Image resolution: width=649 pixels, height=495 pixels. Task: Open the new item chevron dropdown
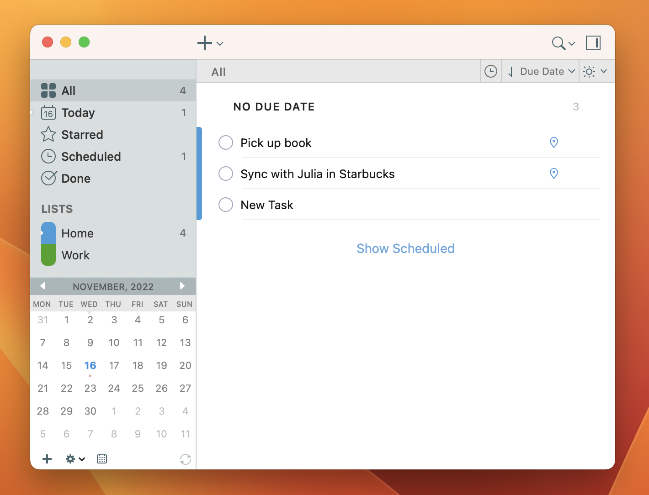click(x=220, y=43)
